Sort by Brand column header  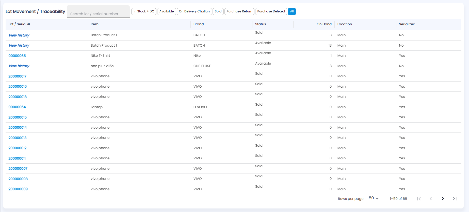(x=199, y=24)
